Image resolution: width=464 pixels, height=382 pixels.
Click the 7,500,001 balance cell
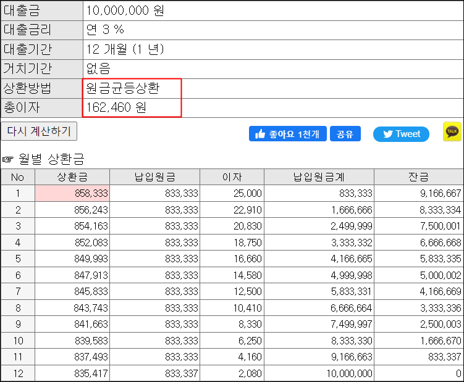pyautogui.click(x=418, y=226)
